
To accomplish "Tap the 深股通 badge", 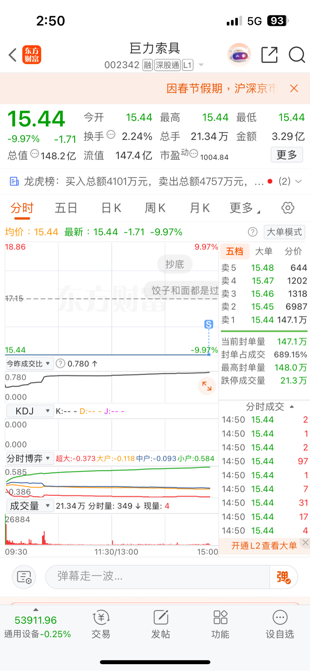I will coord(168,65).
